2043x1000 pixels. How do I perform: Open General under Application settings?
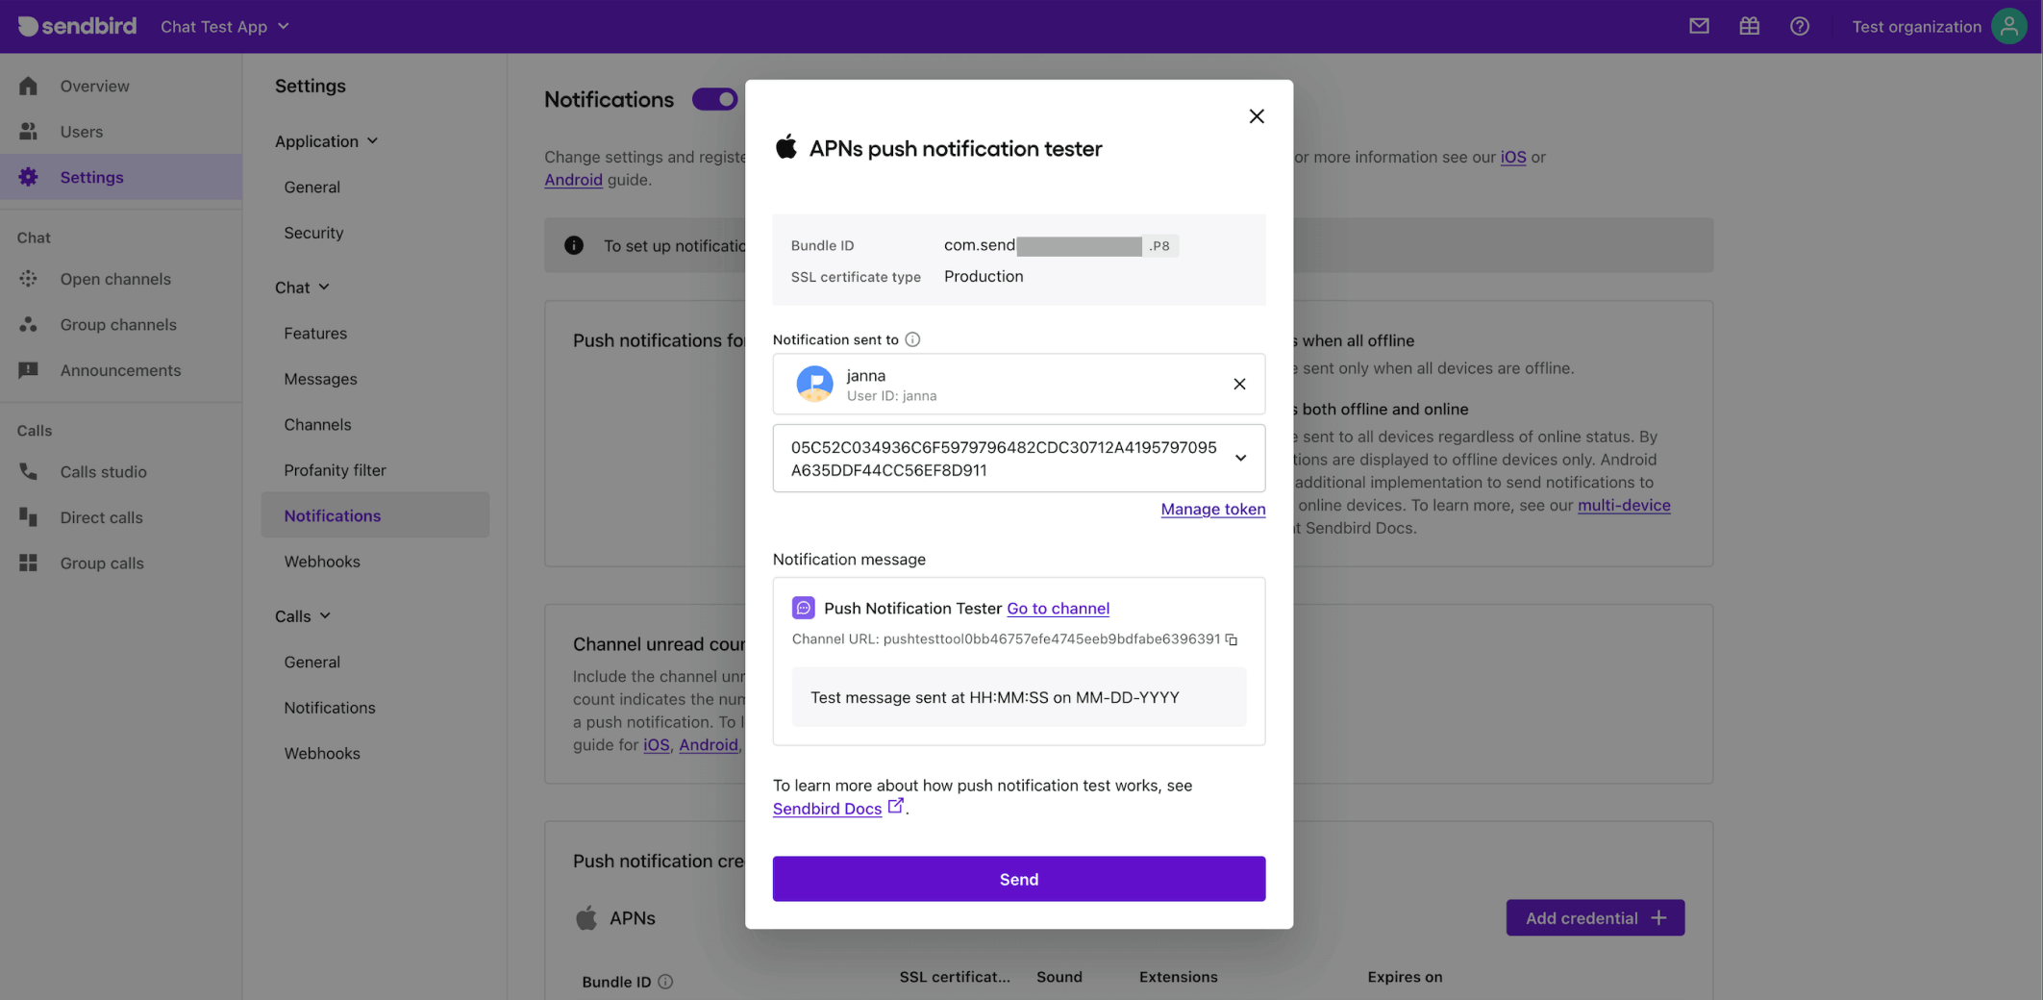point(311,187)
